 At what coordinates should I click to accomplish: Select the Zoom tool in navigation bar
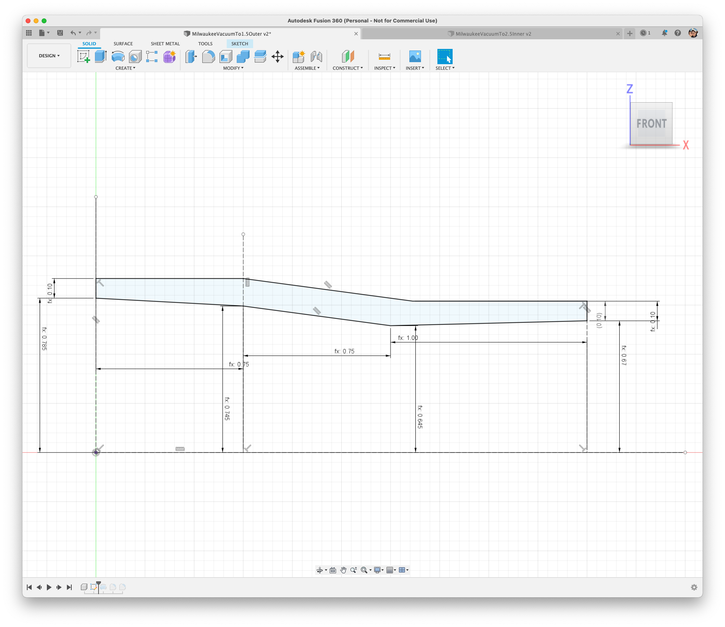click(353, 570)
